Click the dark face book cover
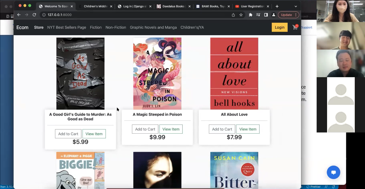The image size is (365, 189). 157,170
